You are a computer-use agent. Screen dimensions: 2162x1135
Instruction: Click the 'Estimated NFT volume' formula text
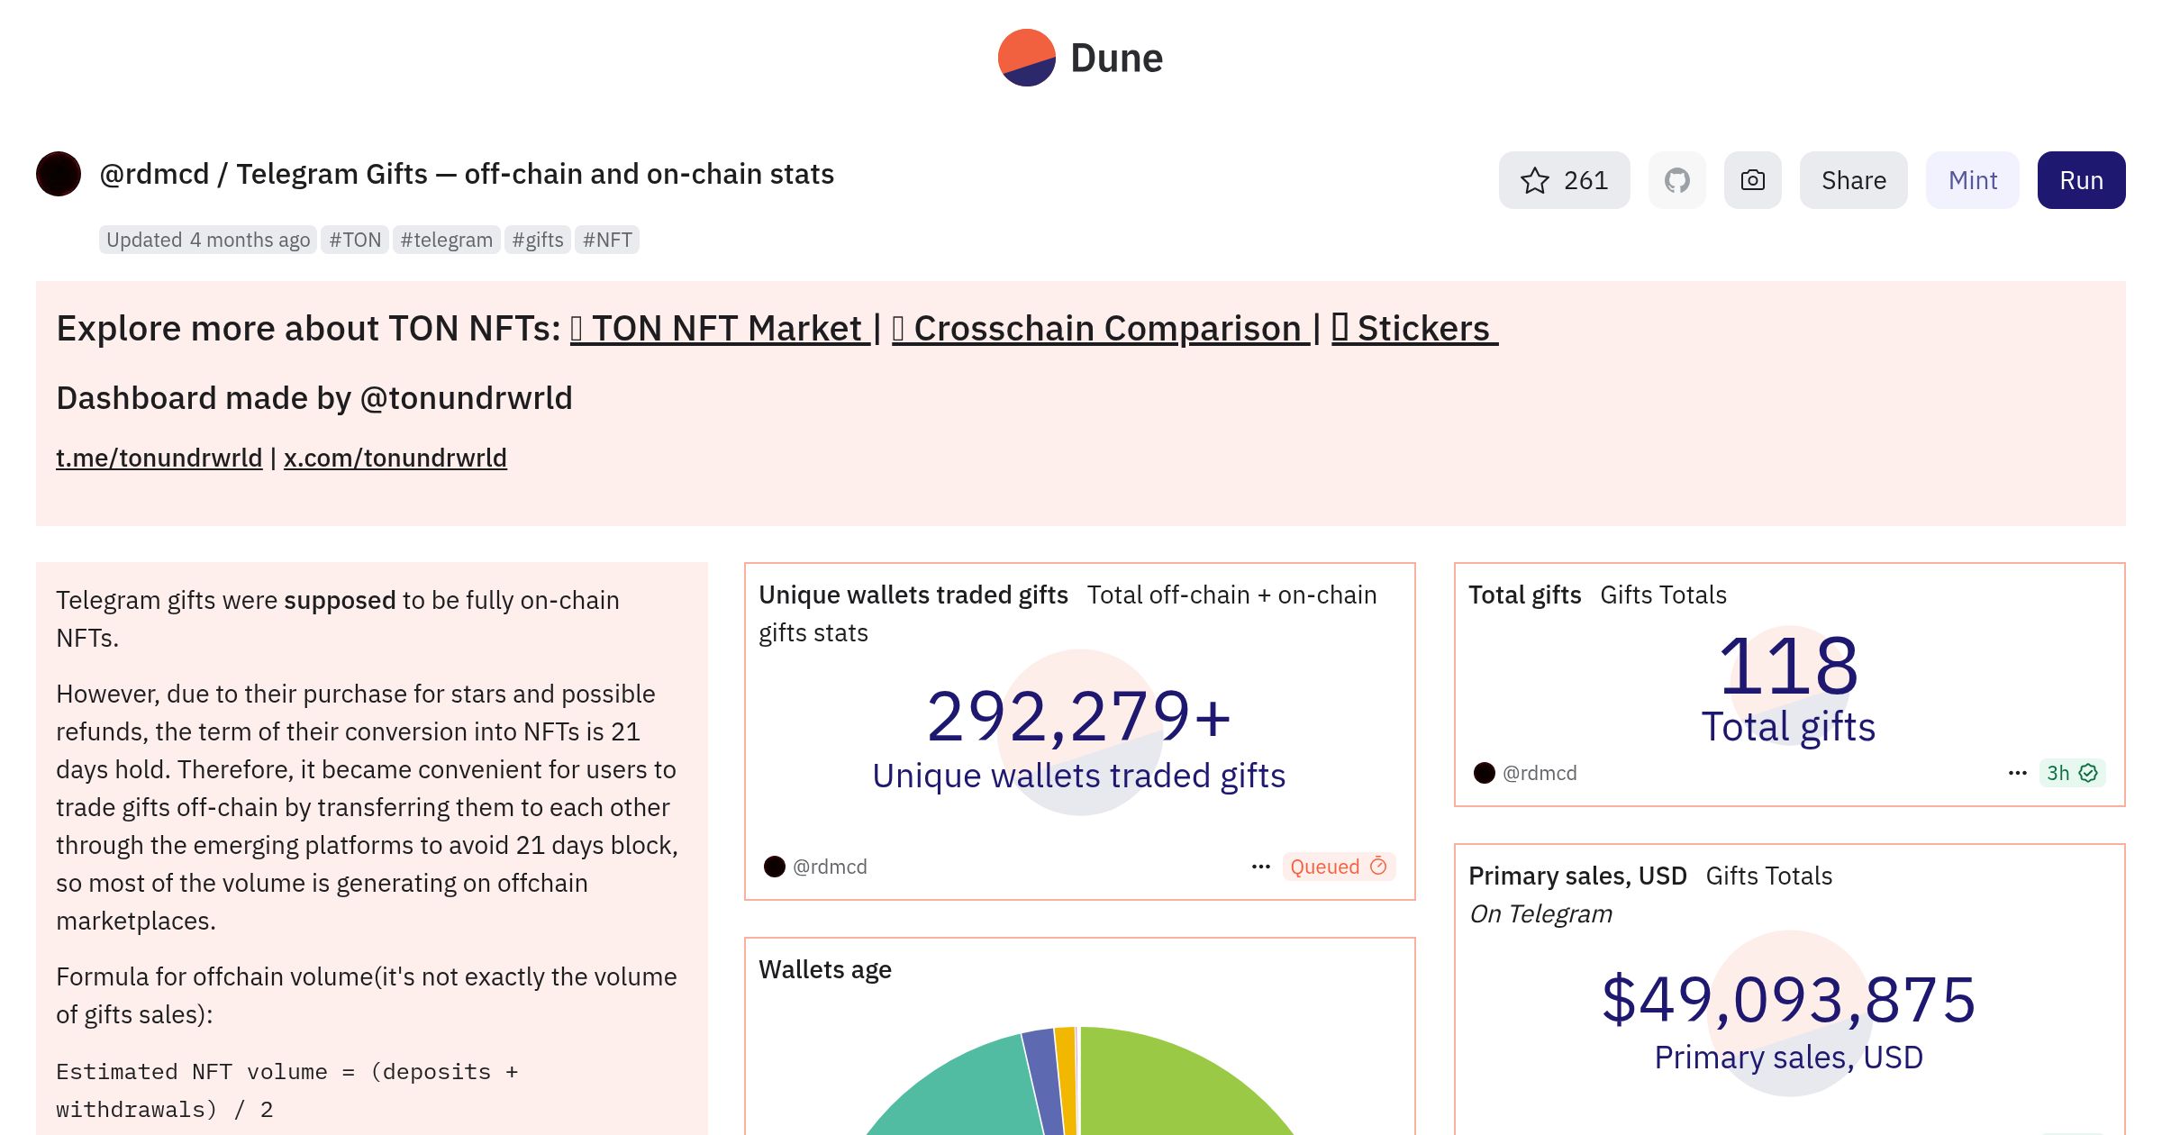click(x=287, y=1091)
